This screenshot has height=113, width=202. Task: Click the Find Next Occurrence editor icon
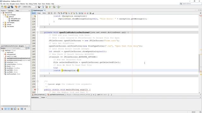pyautogui.click(x=64, y=13)
